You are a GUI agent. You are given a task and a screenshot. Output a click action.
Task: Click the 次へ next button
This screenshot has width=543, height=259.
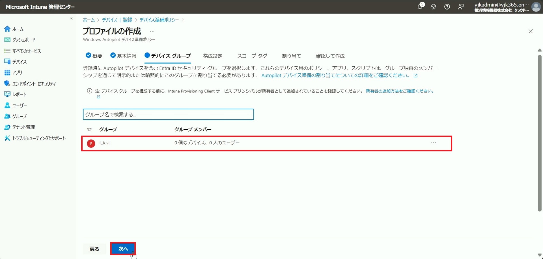[x=123, y=249]
